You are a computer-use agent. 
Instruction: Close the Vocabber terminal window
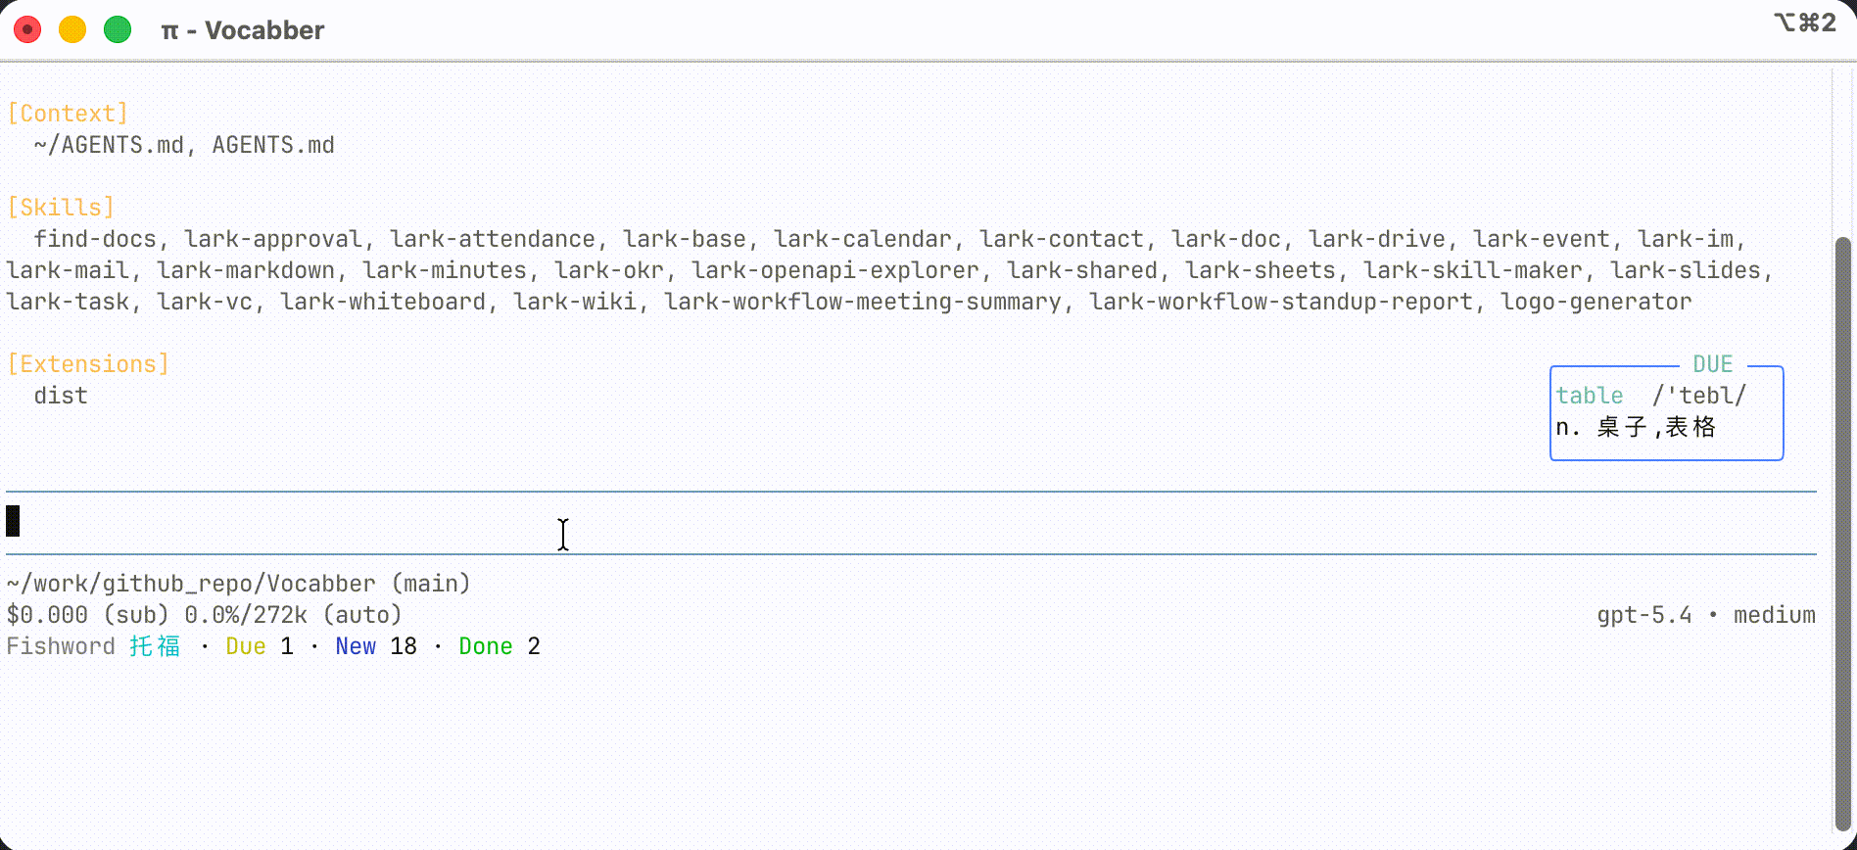[x=27, y=30]
